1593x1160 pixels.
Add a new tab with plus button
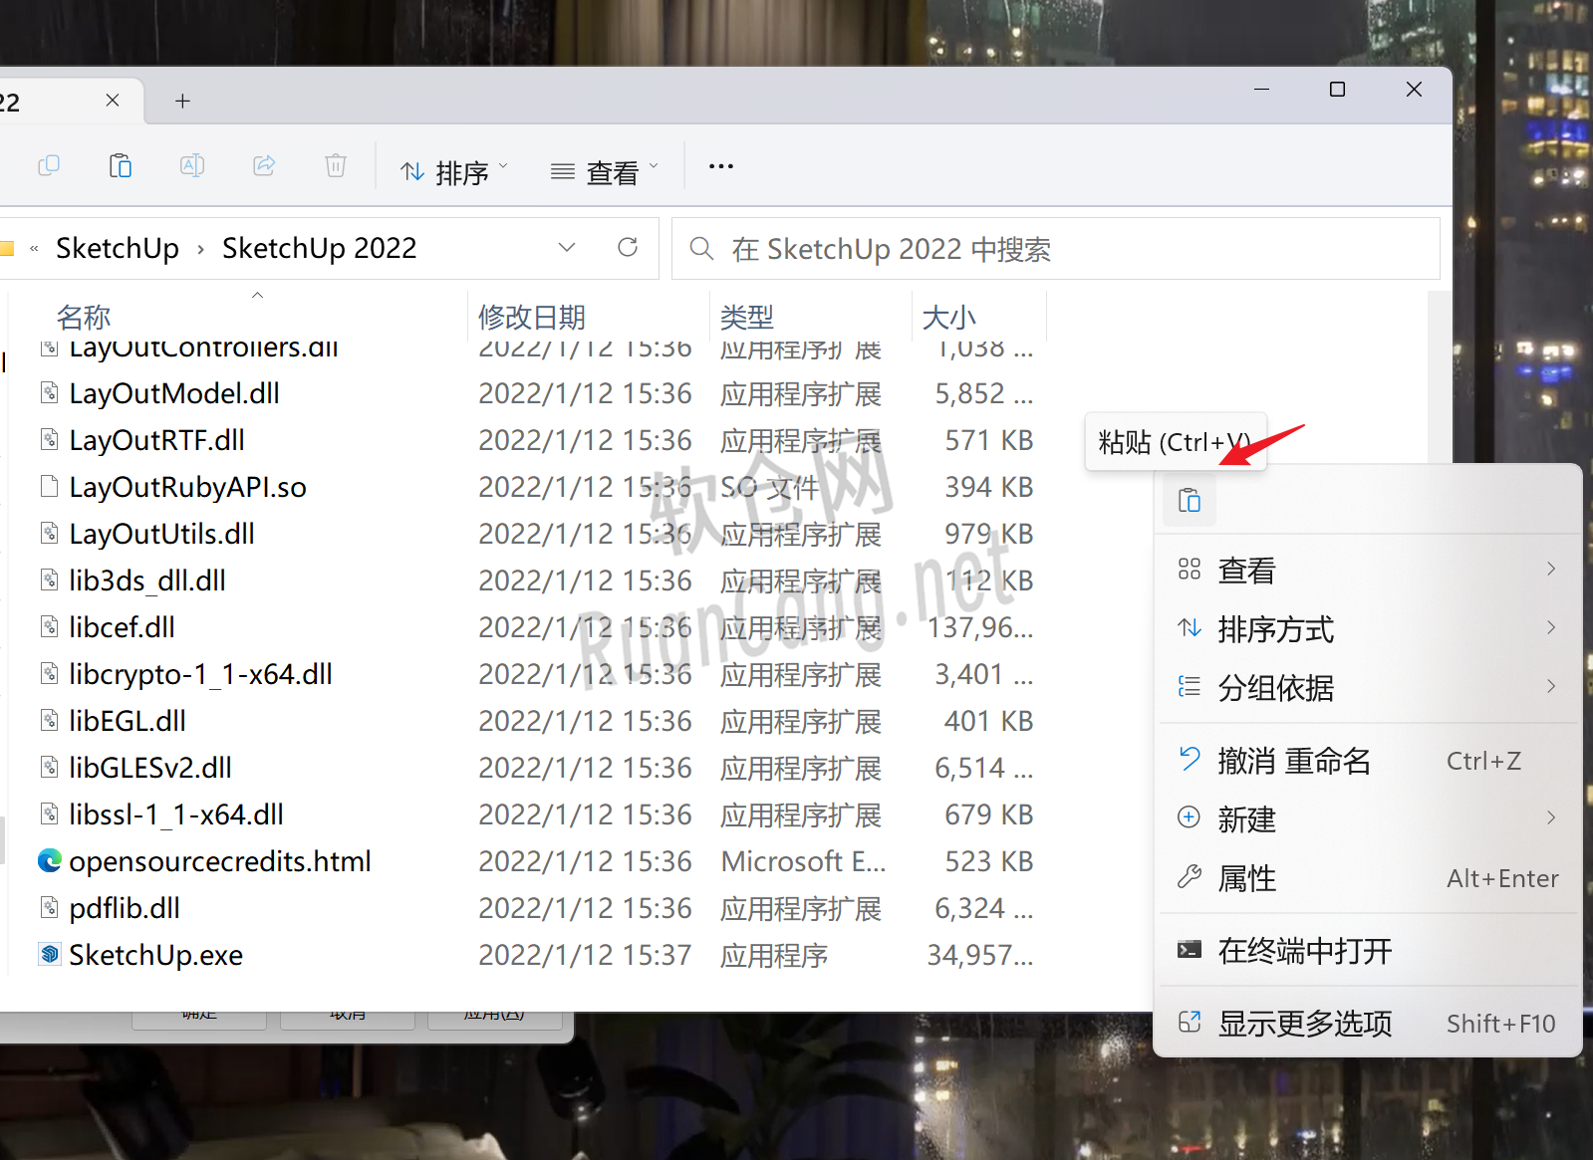tap(182, 101)
